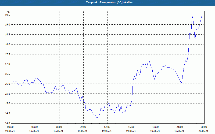215x134 pixels.
Task: Click the 19,5 y-axis label
Action: click(8, 15)
